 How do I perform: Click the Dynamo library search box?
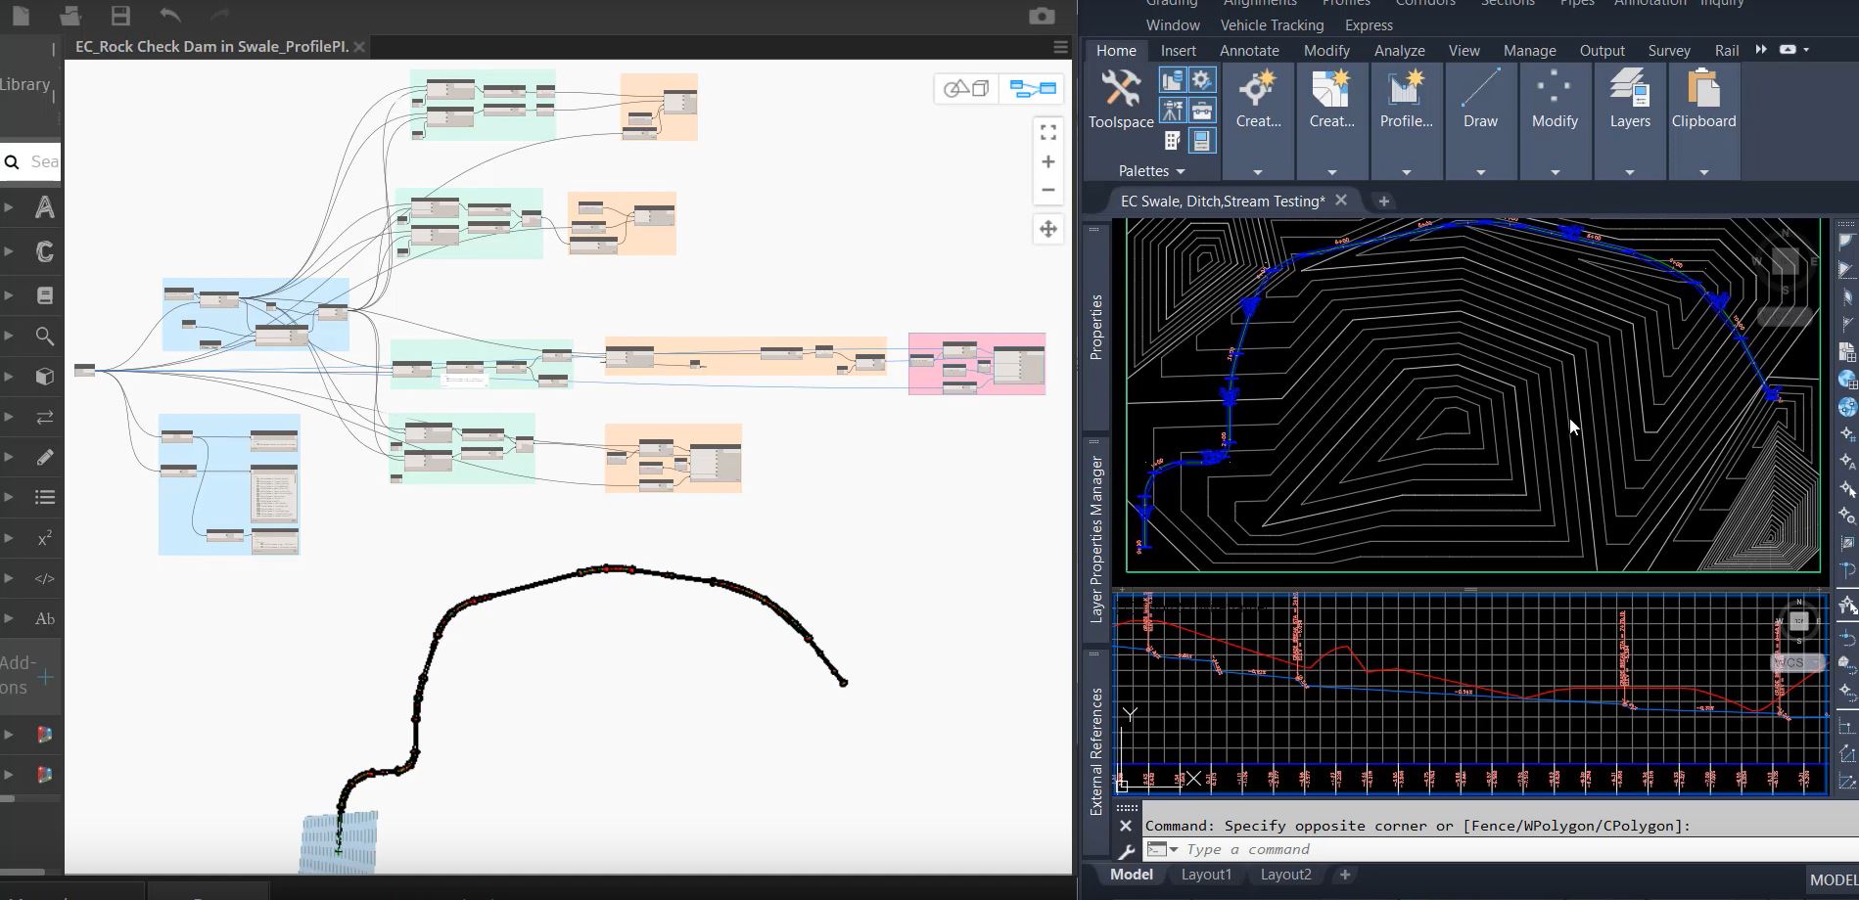pyautogui.click(x=30, y=161)
